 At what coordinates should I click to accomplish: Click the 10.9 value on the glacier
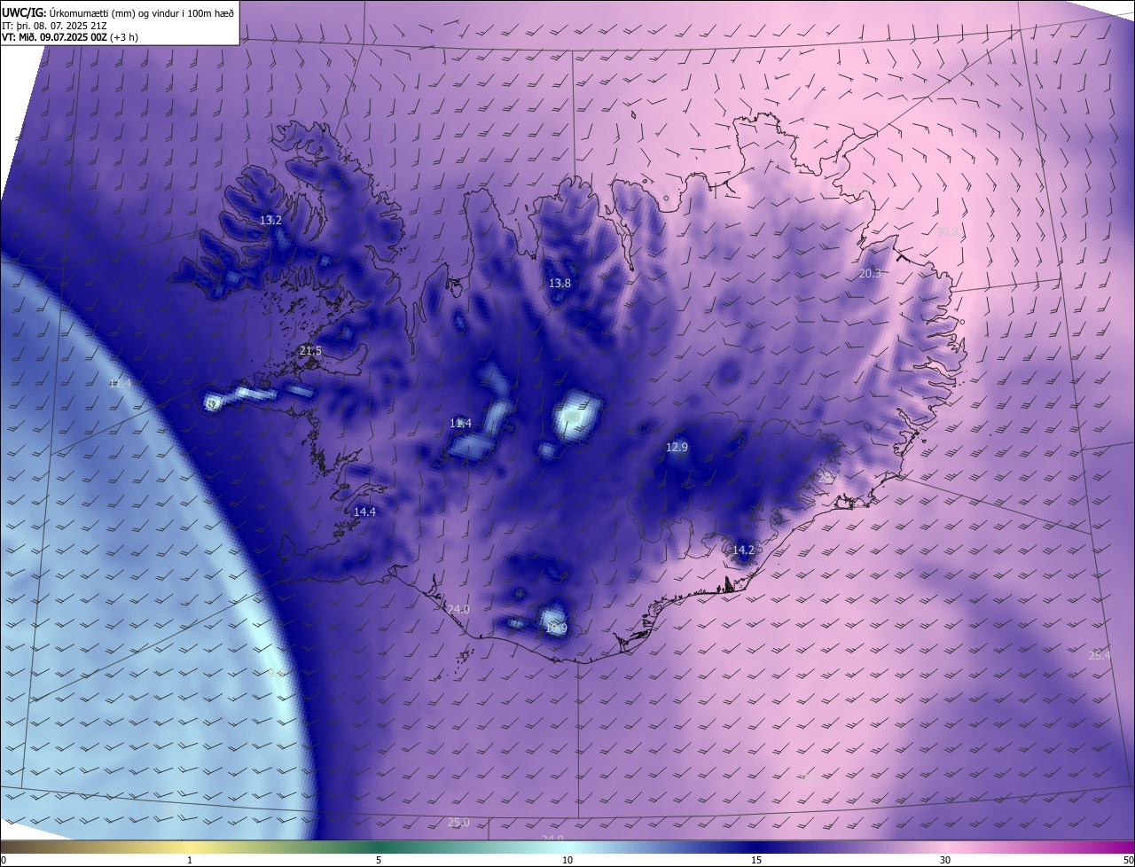555,629
